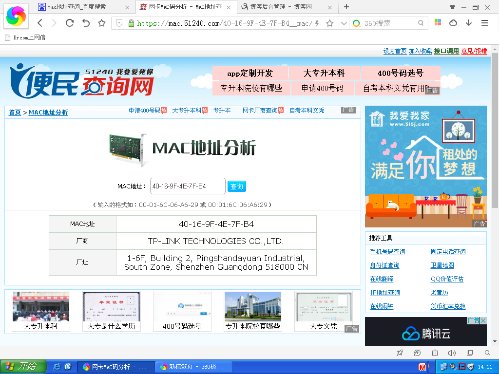
Task: Open the 卫星地图 tool
Action: [x=442, y=265]
